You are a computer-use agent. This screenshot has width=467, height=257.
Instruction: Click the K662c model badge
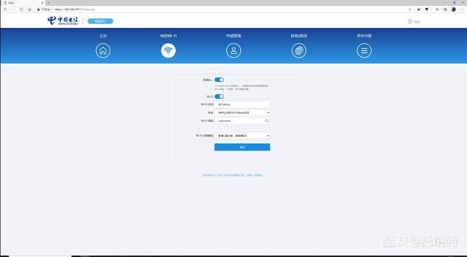pos(101,21)
